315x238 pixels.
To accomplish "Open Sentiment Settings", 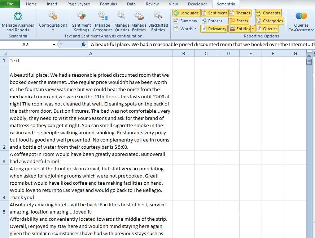I will (x=81, y=21).
